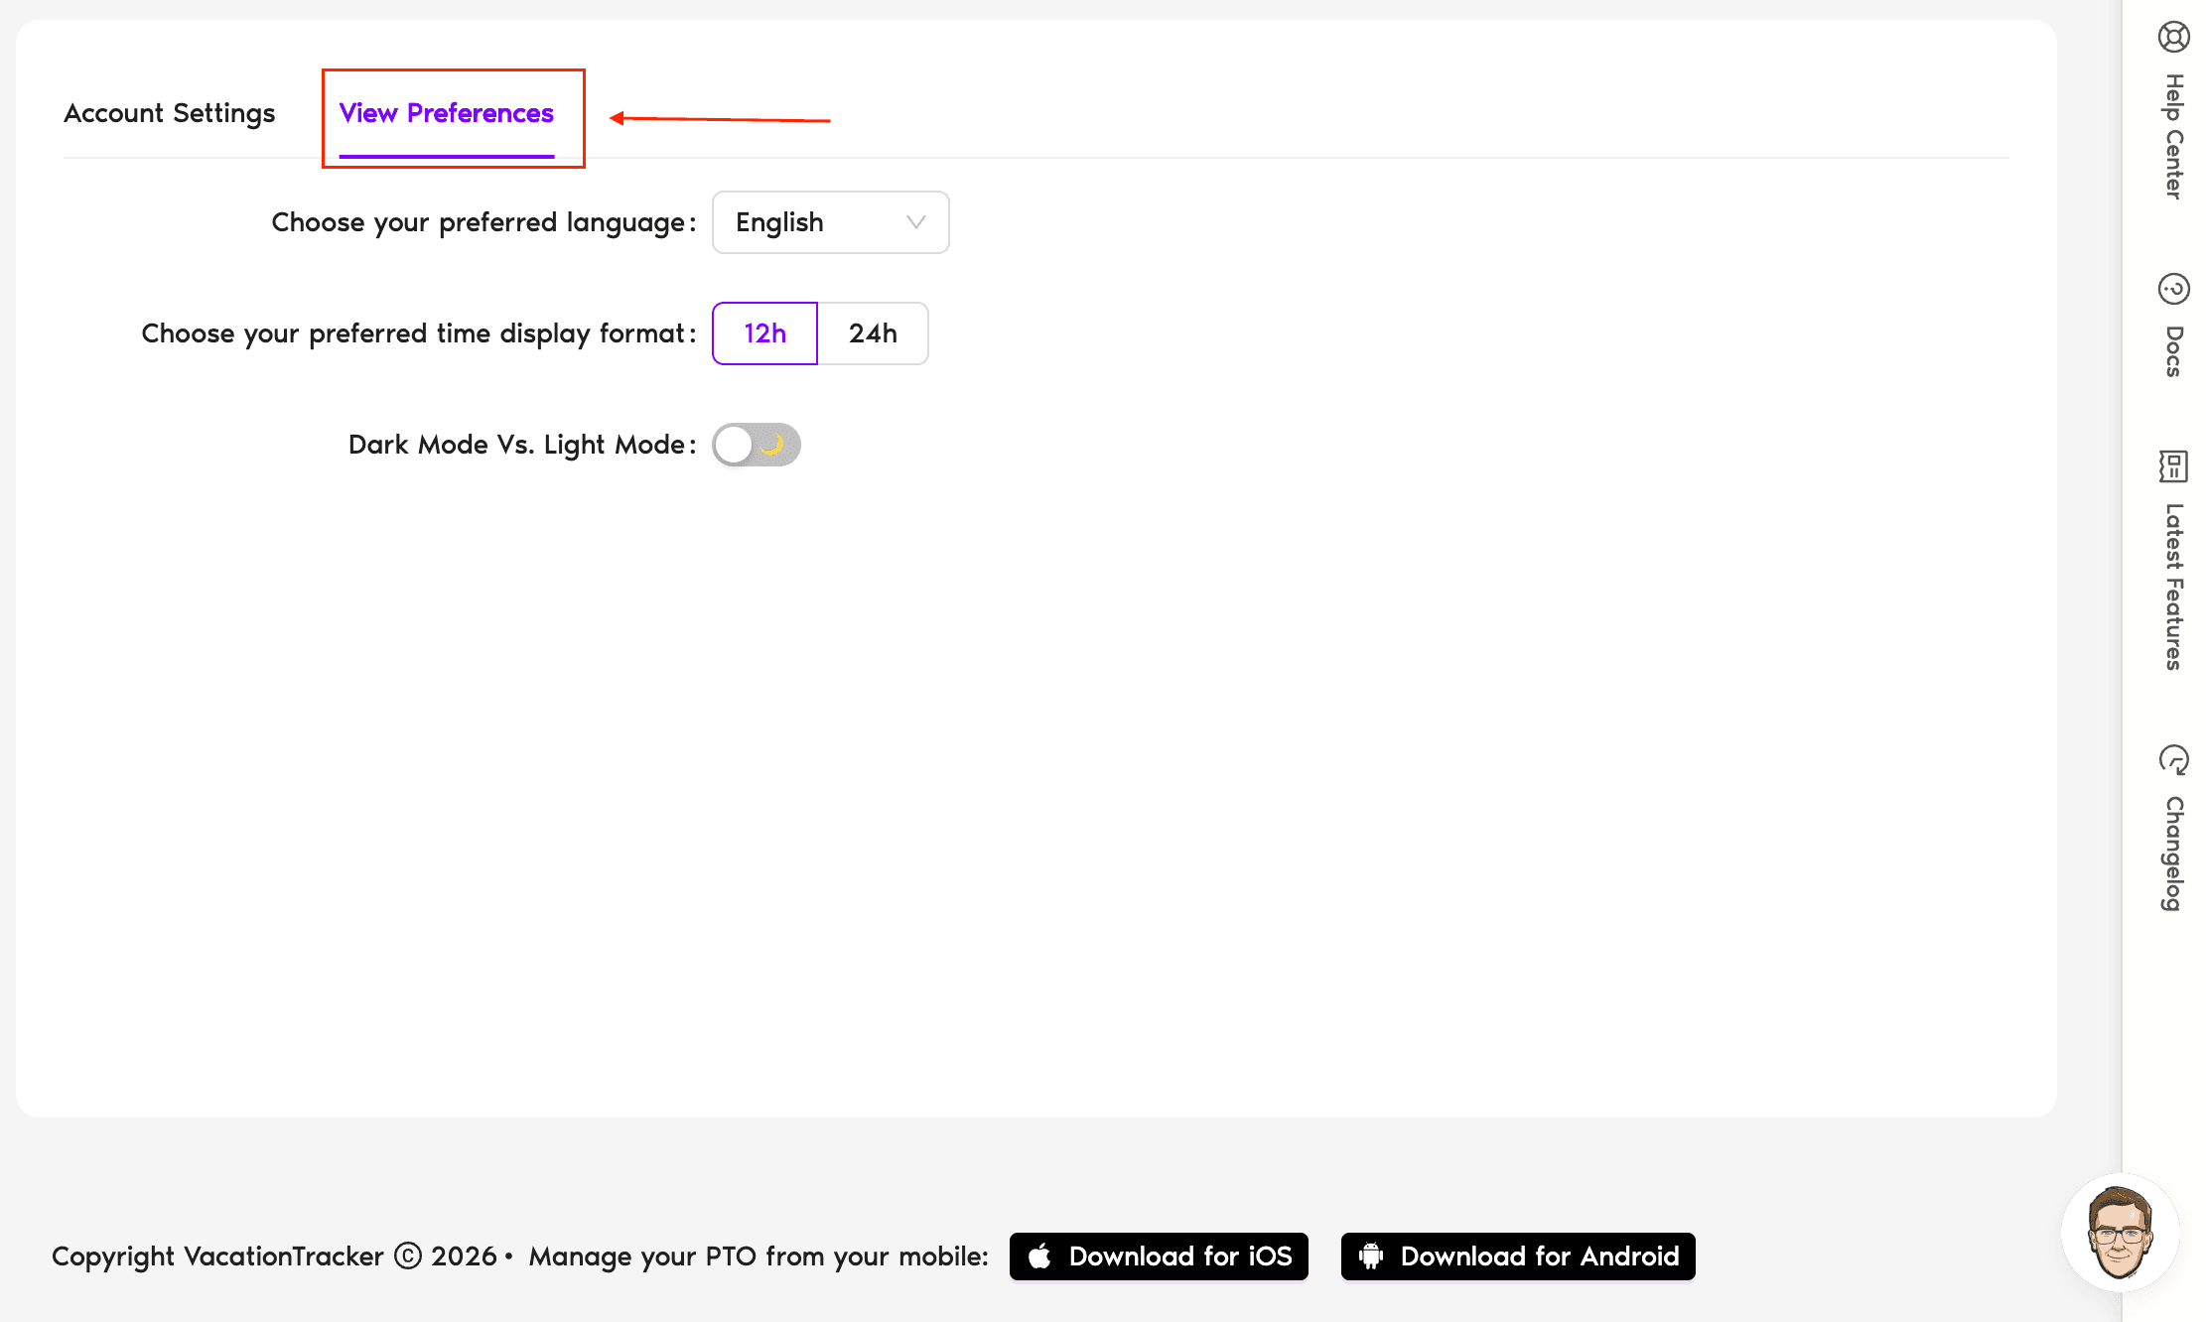2206x1322 pixels.
Task: Click the Apple logo in iOS download button
Action: (x=1039, y=1256)
